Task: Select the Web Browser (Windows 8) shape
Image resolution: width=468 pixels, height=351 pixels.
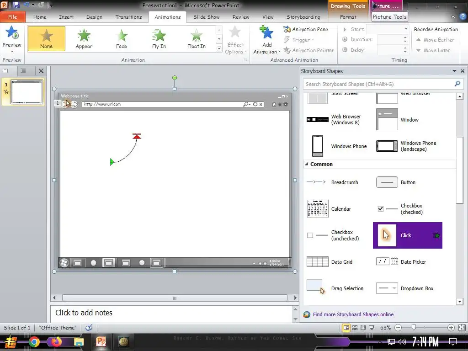Action: coord(337,119)
